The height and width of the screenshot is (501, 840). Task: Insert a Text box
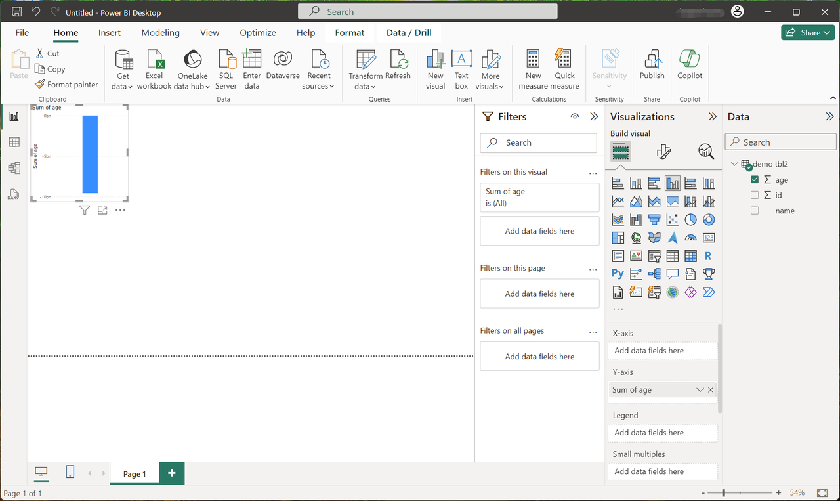coord(461,60)
